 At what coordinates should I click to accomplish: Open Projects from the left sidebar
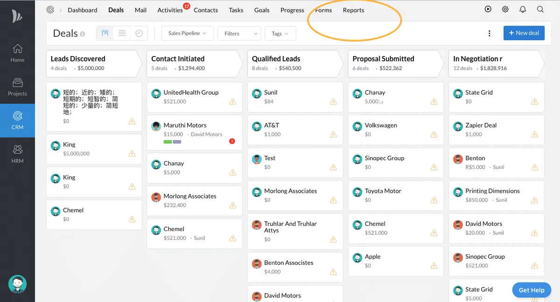[17, 86]
